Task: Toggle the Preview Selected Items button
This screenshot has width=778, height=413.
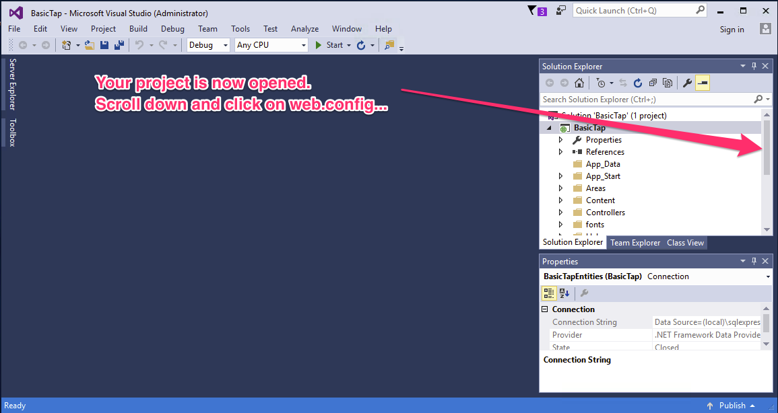Action: click(703, 83)
